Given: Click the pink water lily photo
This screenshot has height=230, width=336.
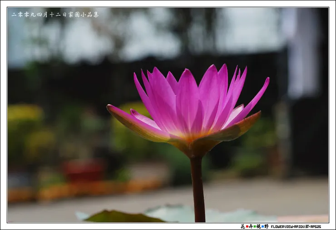Looking at the screenshot, I should pyautogui.click(x=168, y=115).
